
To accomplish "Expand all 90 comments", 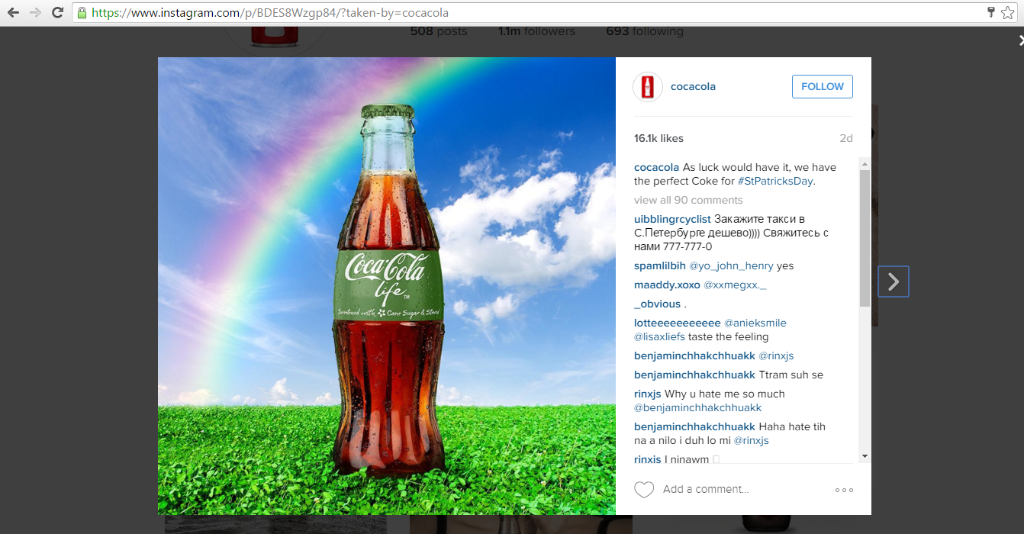I will [687, 199].
